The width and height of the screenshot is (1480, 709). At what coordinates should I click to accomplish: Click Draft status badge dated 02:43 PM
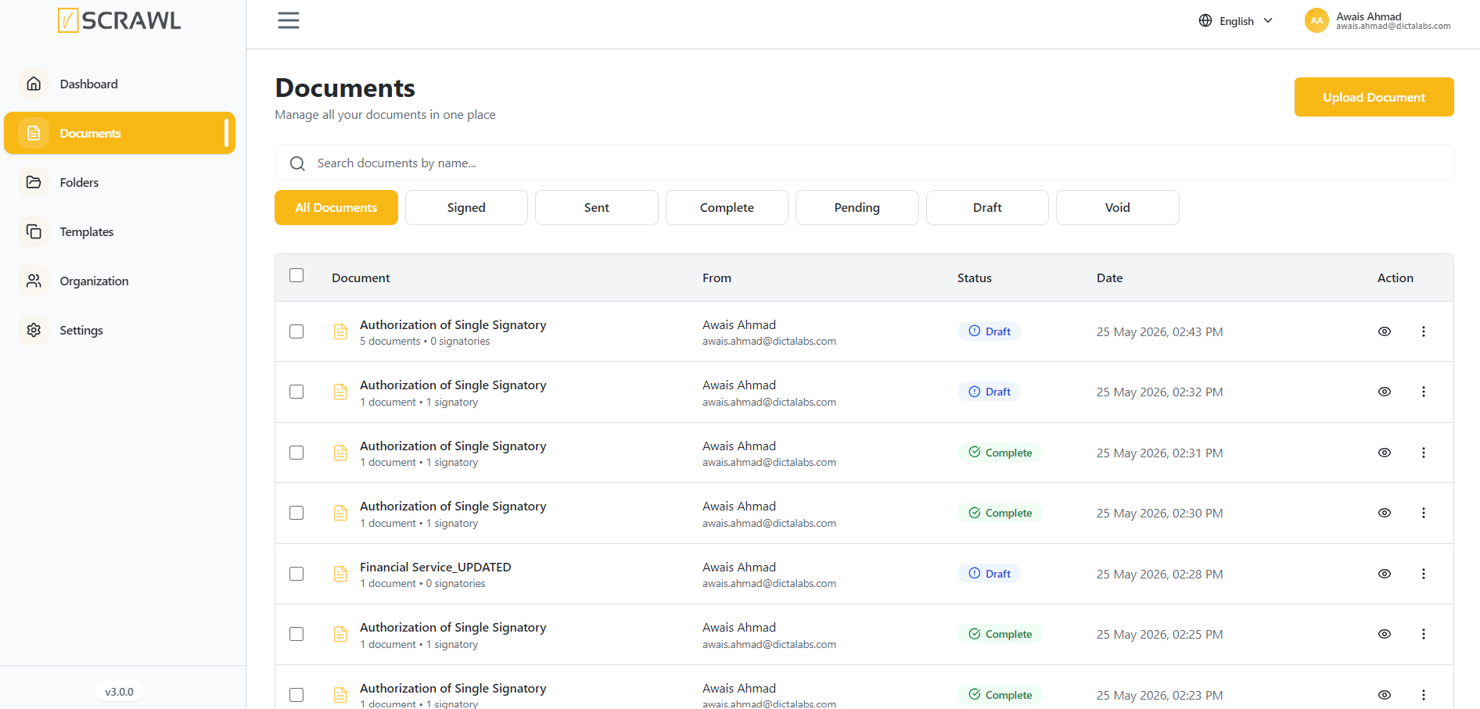[x=989, y=331]
